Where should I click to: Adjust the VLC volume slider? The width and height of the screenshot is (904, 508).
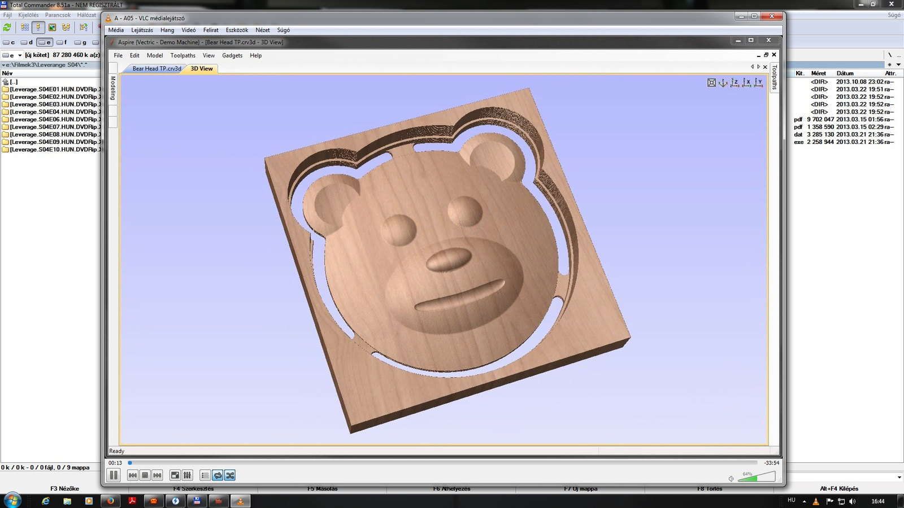(757, 477)
